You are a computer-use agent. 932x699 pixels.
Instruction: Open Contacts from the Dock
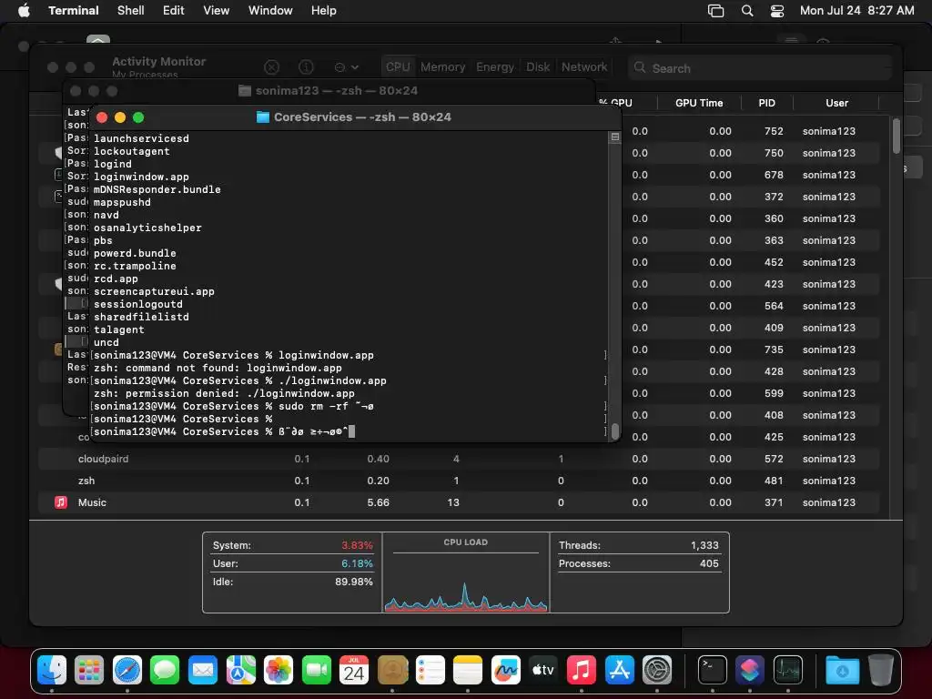tap(392, 670)
